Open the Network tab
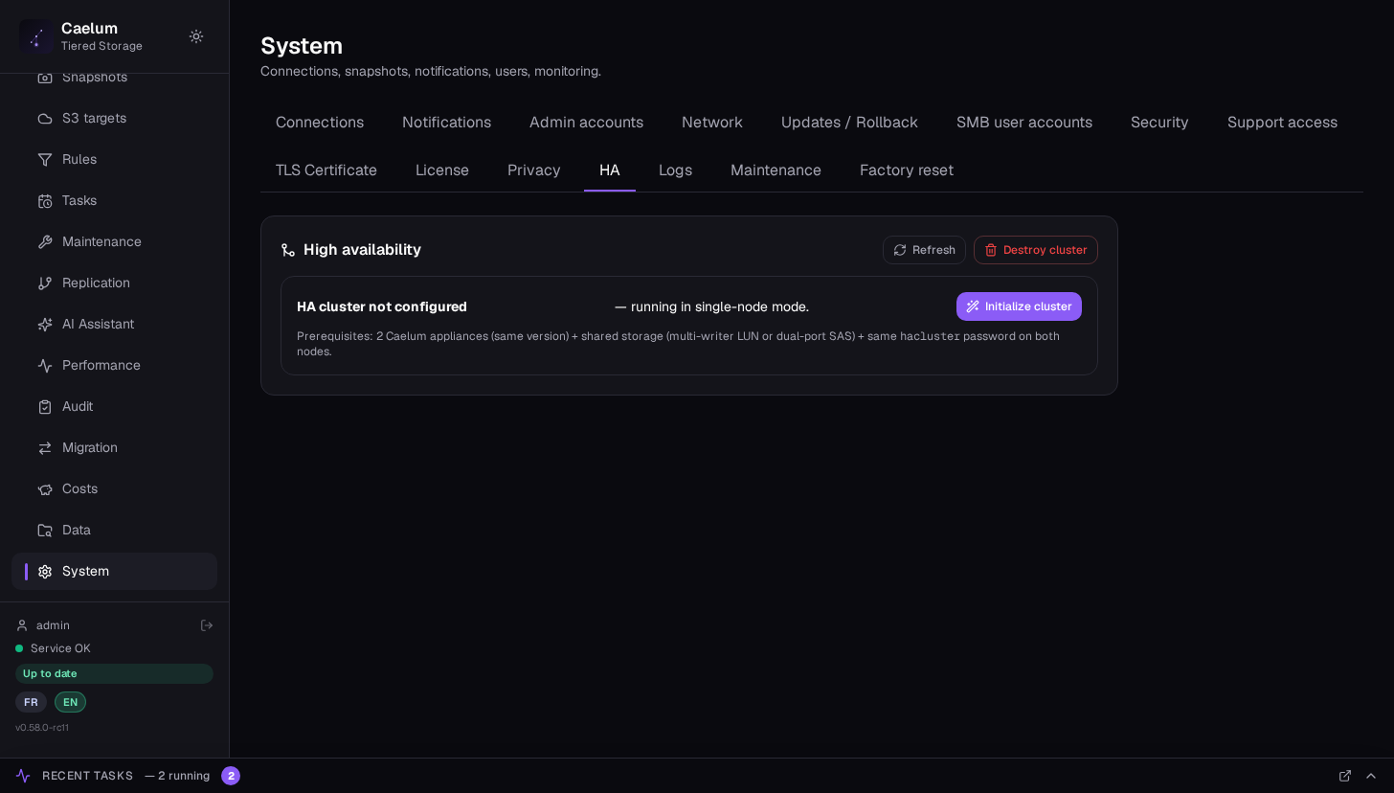Viewport: 1394px width, 793px height. pos(712,123)
